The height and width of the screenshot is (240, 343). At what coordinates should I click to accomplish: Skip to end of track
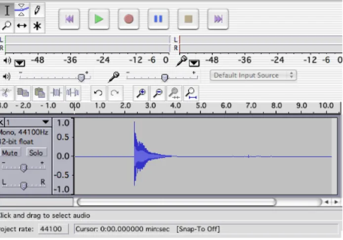click(x=218, y=19)
